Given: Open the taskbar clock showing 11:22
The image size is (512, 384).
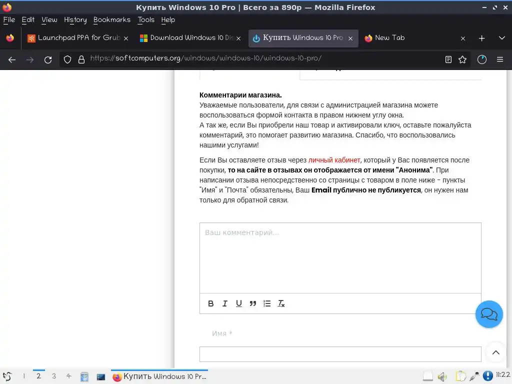Looking at the screenshot, I should pyautogui.click(x=503, y=375).
